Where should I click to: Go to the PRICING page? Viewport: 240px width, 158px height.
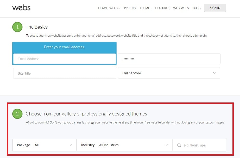point(130,8)
